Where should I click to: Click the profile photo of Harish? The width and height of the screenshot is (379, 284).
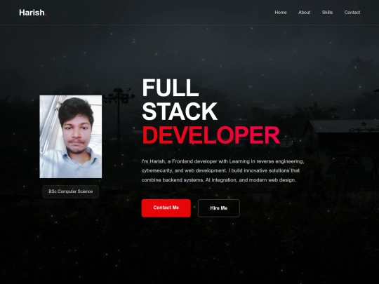point(71,137)
